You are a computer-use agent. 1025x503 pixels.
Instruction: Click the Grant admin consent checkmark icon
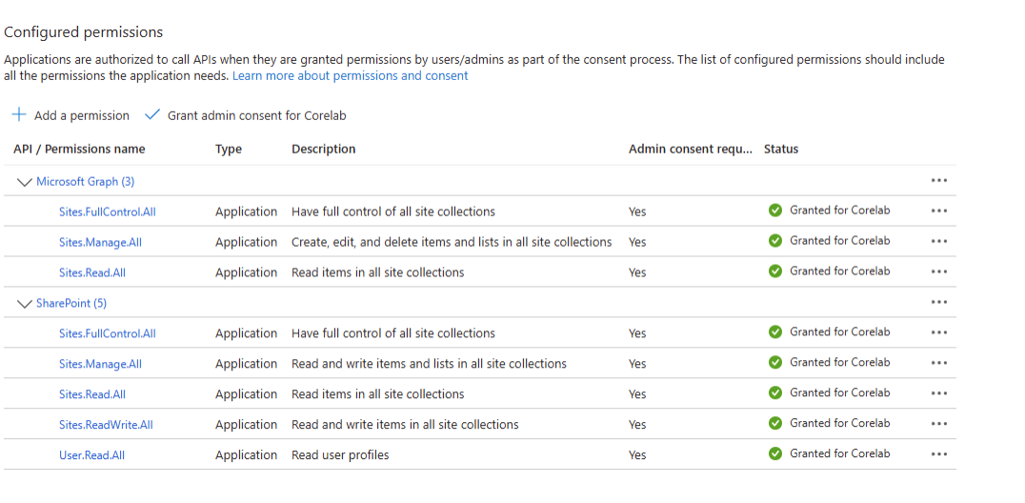click(151, 115)
